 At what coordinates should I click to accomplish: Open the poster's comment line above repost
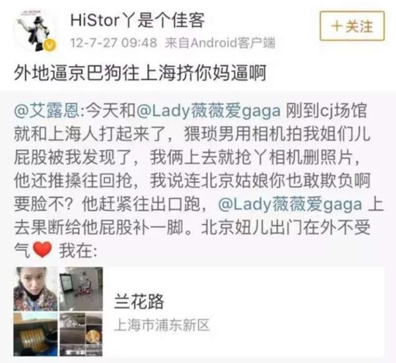140,73
